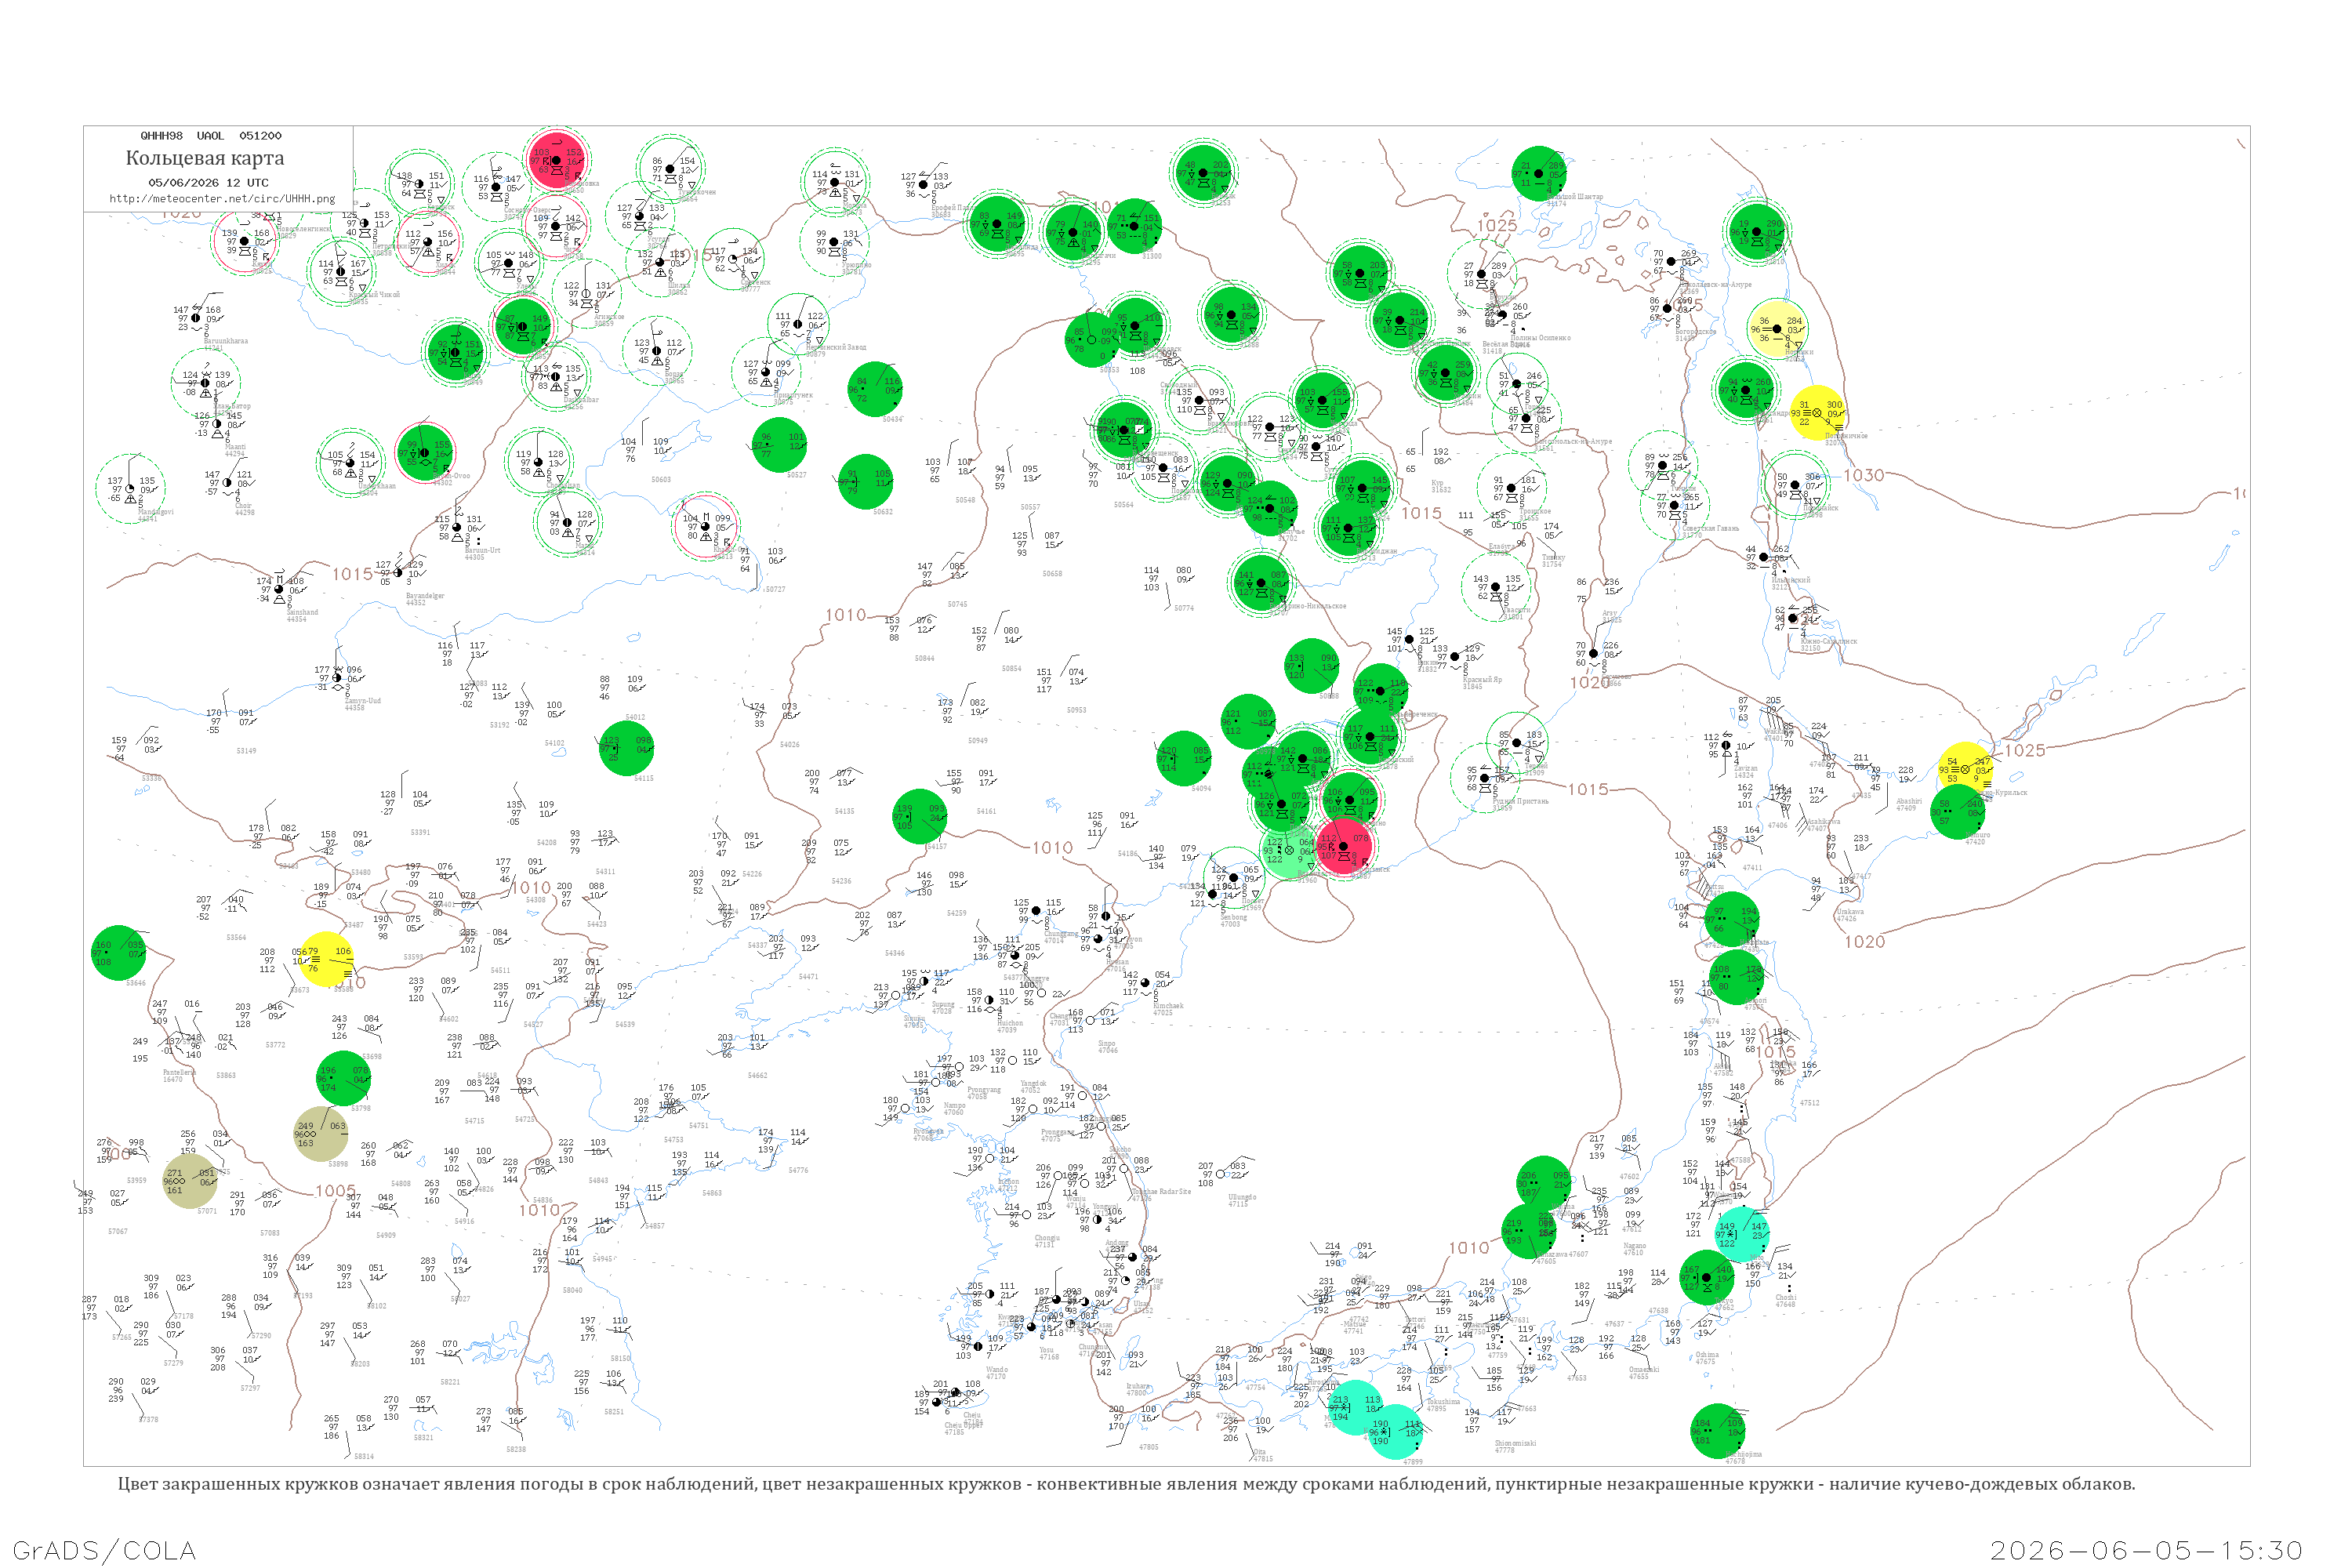This screenshot has height=1568, width=2352.
Task: Click the yellow Пограничное station circle
Action: click(1817, 413)
